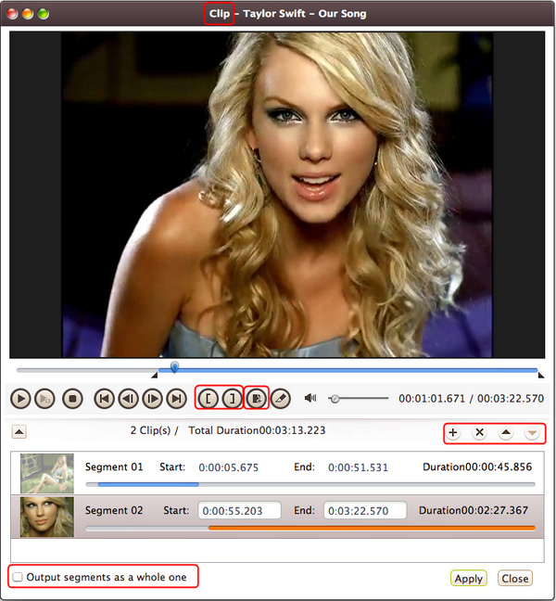Set segment end point with right bracket
556x601 pixels.
pyautogui.click(x=231, y=398)
